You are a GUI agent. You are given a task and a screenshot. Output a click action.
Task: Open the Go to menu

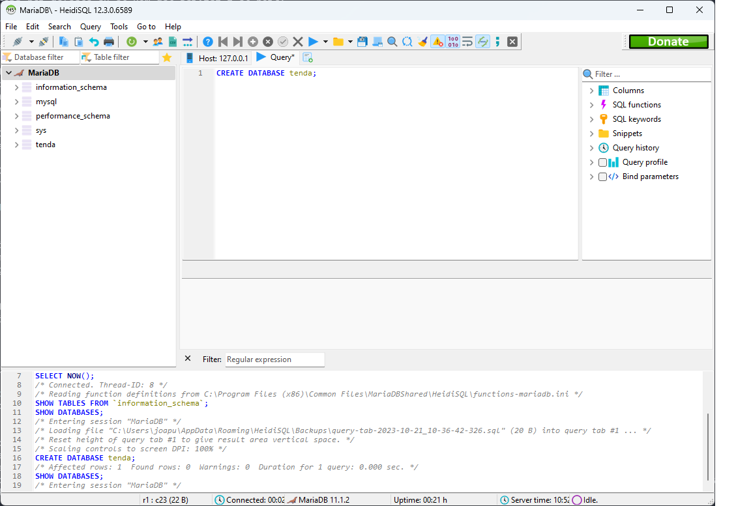tap(147, 27)
